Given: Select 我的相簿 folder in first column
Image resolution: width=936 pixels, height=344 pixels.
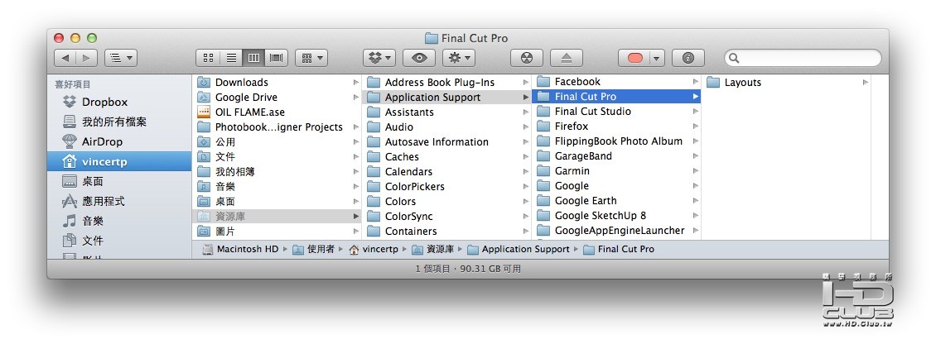Looking at the screenshot, I should pos(277,172).
